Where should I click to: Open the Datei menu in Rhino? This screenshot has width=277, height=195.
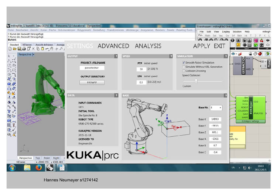(11, 30)
